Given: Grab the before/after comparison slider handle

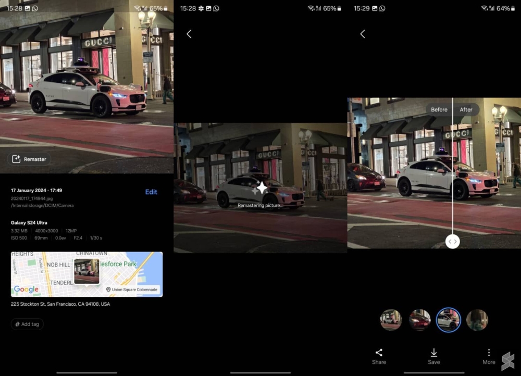Looking at the screenshot, I should click(453, 242).
